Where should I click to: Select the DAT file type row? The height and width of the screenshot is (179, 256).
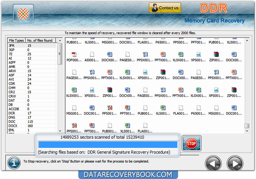tap(32, 100)
